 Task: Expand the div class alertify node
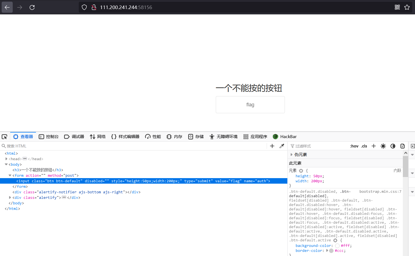(x=10, y=197)
